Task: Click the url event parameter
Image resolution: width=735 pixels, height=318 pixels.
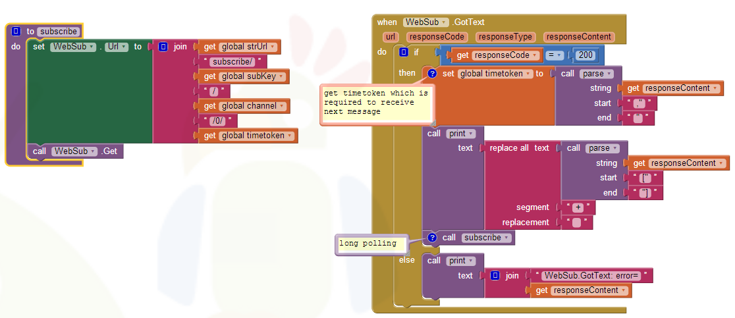Action: pos(391,37)
